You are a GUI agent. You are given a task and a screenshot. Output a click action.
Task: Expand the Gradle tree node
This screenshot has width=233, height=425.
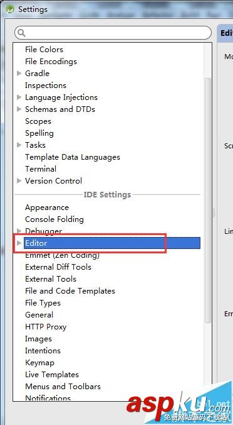[x=19, y=73]
